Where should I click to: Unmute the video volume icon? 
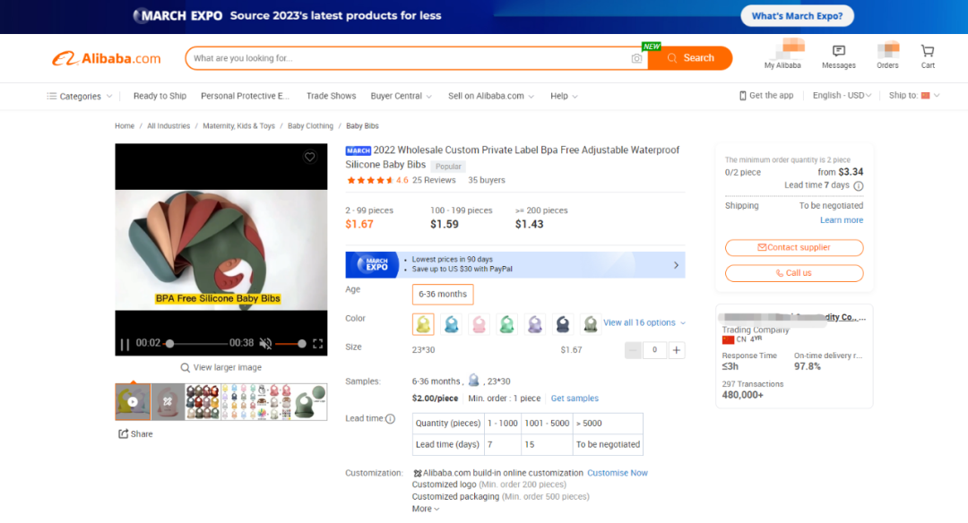pos(265,344)
